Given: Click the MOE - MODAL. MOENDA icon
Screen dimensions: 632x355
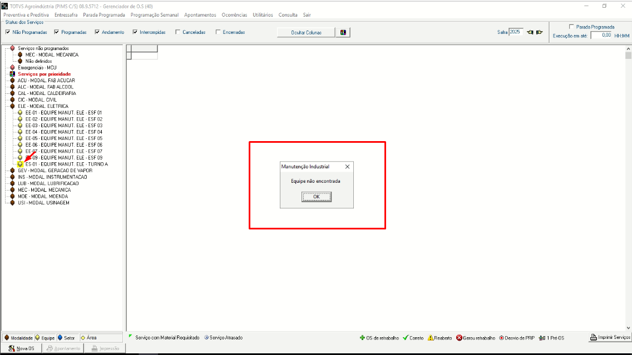Looking at the screenshot, I should point(12,197).
